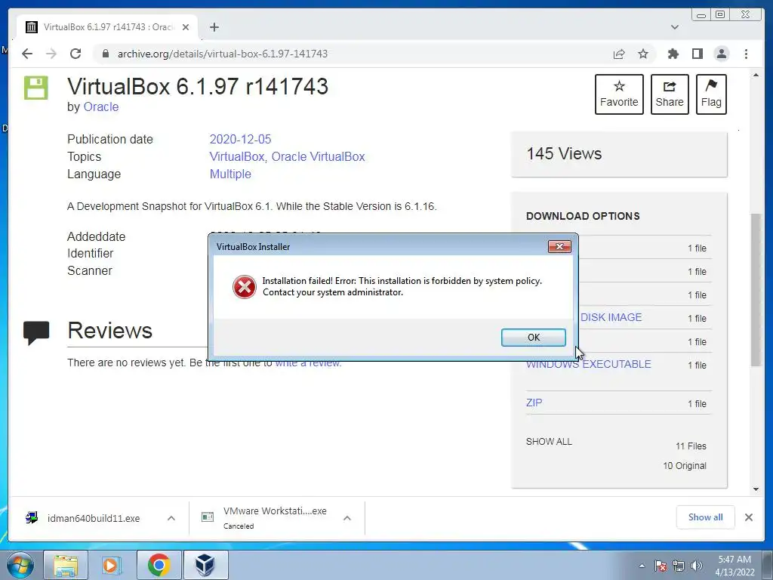
Task: Open a new browser tab
Action: [x=214, y=27]
